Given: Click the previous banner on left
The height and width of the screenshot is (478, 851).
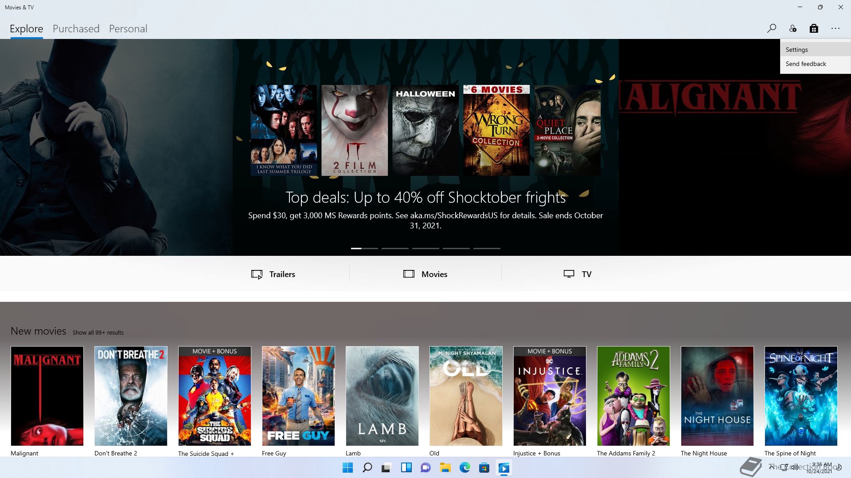Looking at the screenshot, I should tap(116, 147).
